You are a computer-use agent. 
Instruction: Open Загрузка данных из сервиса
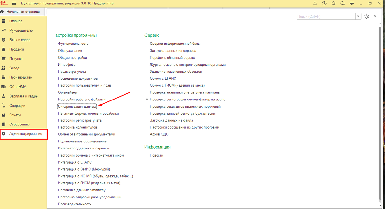[173, 51]
